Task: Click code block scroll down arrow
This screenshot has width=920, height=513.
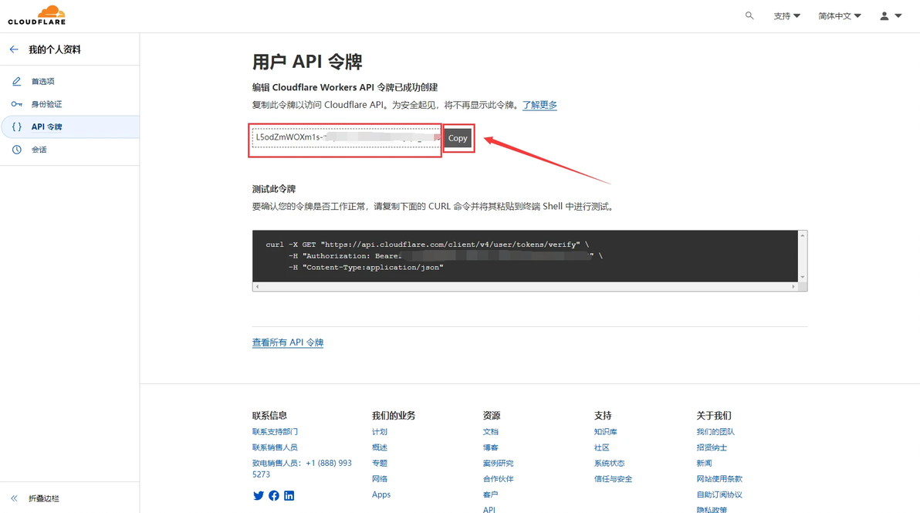Action: click(802, 277)
